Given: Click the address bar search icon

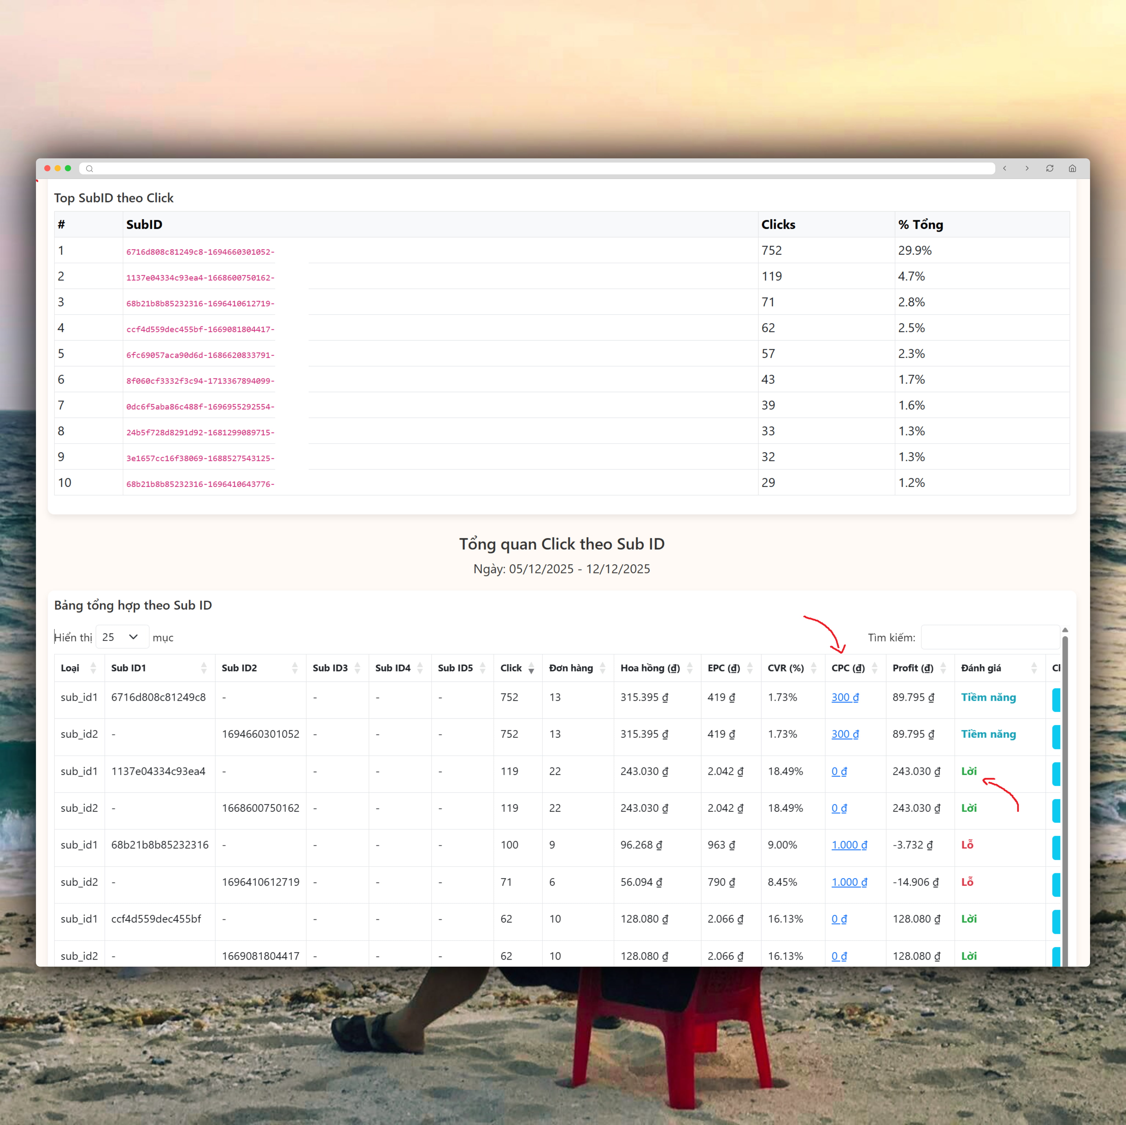Looking at the screenshot, I should pos(89,169).
